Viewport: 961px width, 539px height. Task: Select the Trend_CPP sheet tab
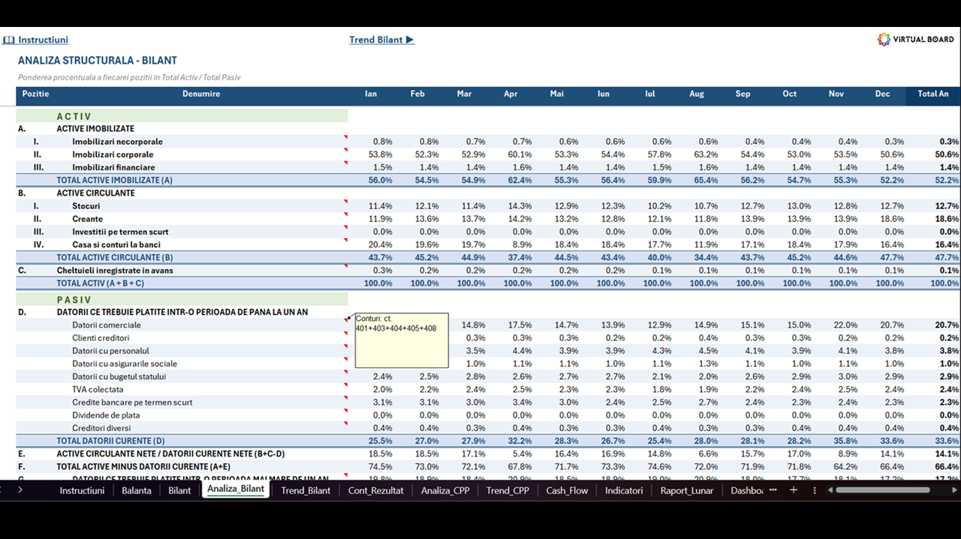508,490
